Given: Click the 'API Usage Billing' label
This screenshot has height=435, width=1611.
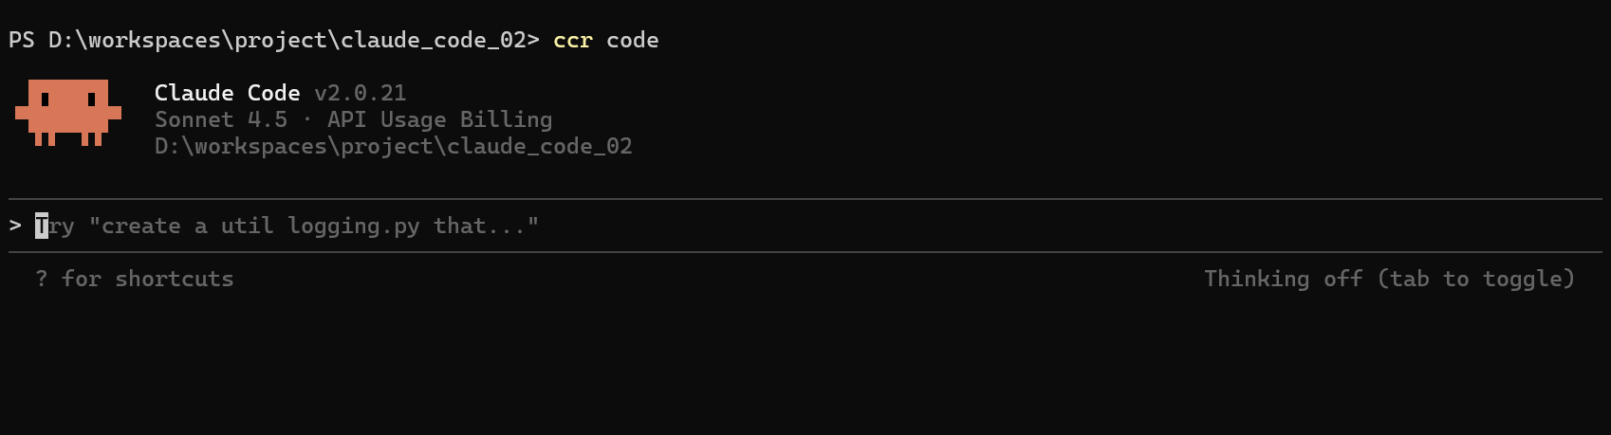Looking at the screenshot, I should 439,119.
